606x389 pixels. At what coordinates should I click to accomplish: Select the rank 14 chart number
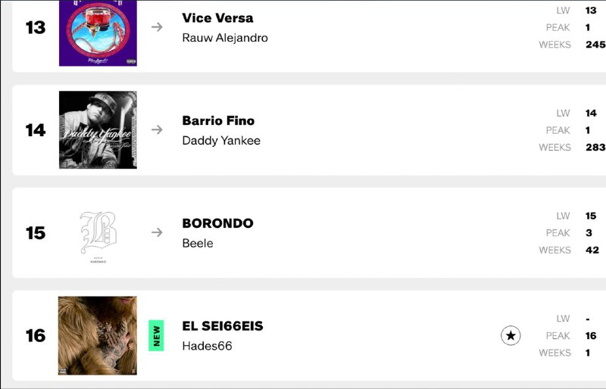36,130
